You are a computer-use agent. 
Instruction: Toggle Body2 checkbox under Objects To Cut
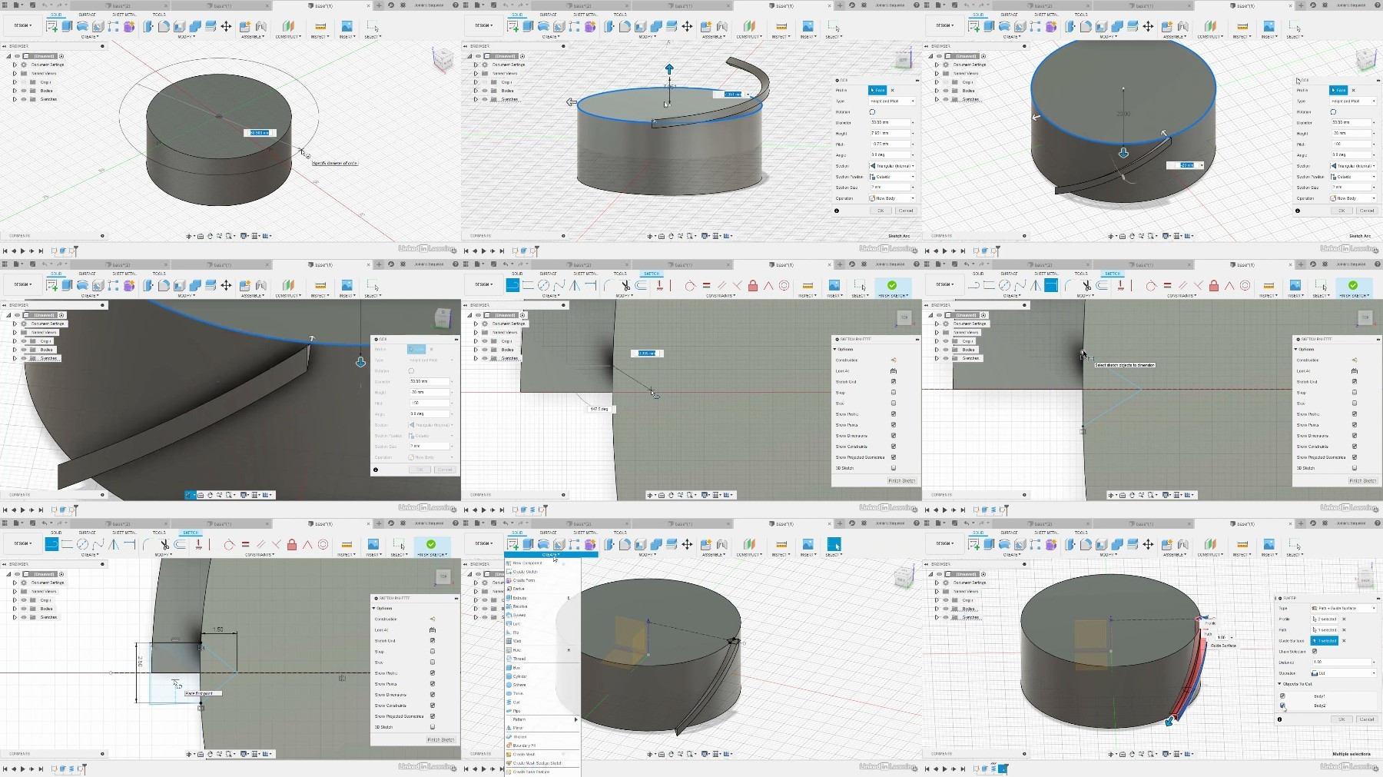(x=1282, y=706)
